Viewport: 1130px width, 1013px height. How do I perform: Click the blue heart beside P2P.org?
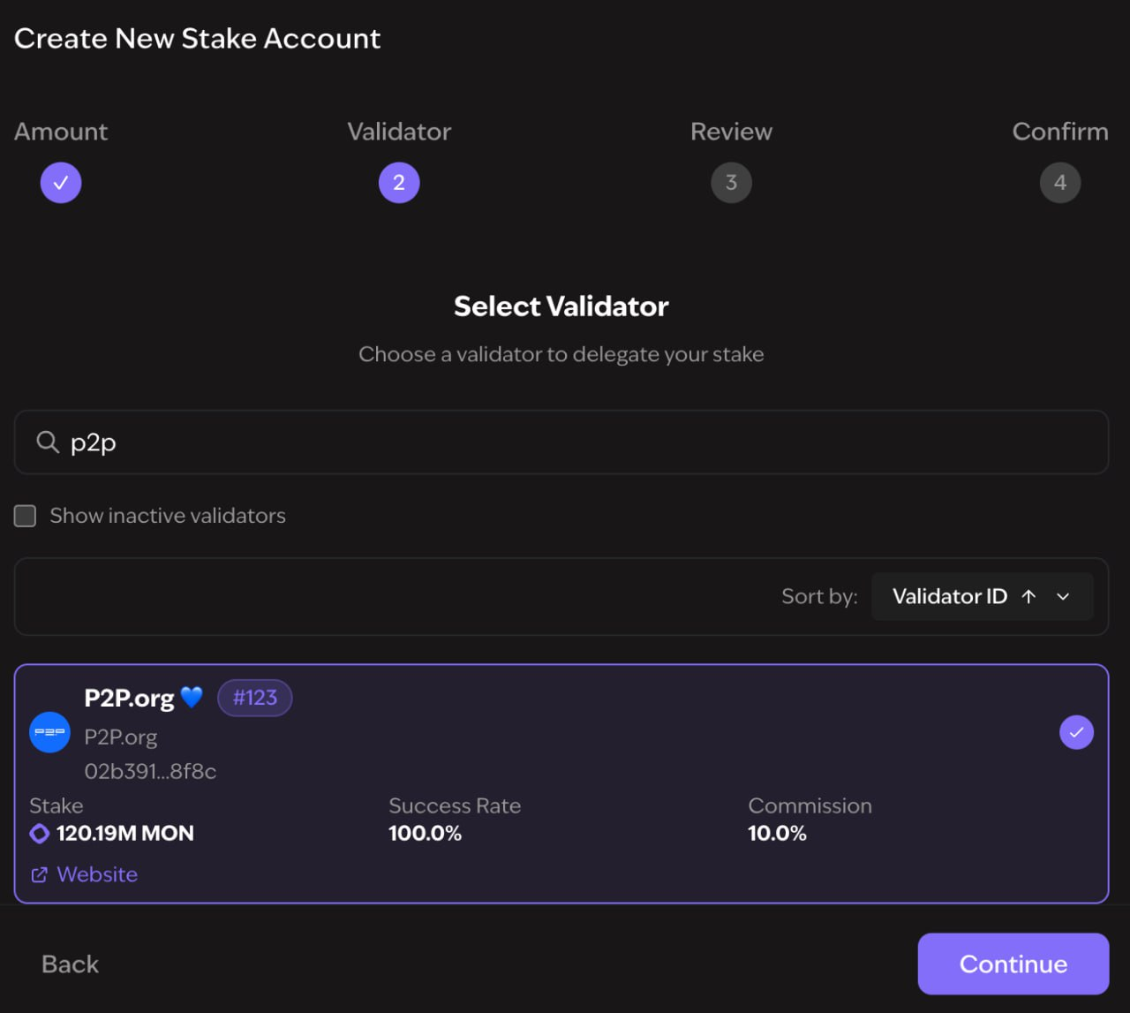(x=192, y=698)
